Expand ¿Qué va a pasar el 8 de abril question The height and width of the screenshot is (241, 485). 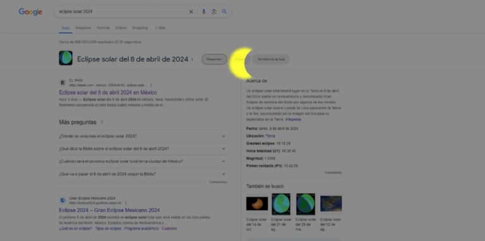(x=143, y=174)
